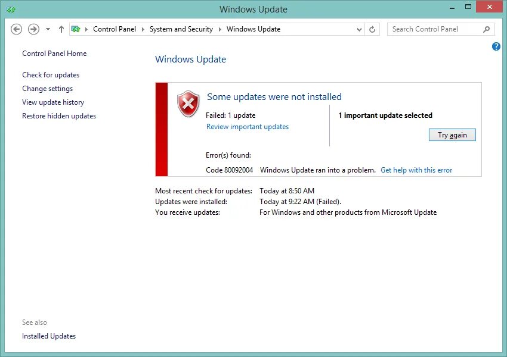Open Restore hidden updates
The height and width of the screenshot is (357, 507).
click(59, 116)
